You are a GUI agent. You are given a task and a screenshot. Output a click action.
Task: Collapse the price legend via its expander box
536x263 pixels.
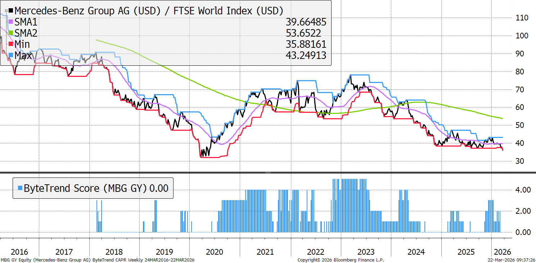[6, 11]
